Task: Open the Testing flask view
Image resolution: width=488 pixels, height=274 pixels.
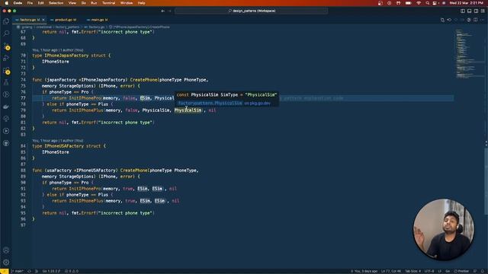Action: (x=6, y=82)
